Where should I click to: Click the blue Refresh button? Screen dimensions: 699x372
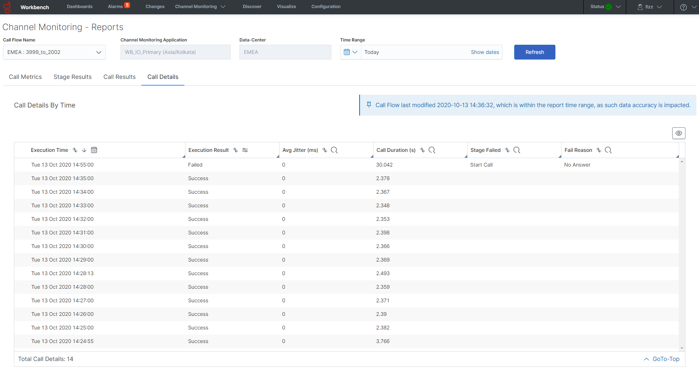tap(535, 52)
